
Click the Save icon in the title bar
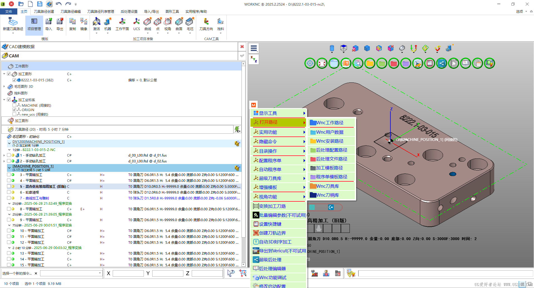[40, 4]
